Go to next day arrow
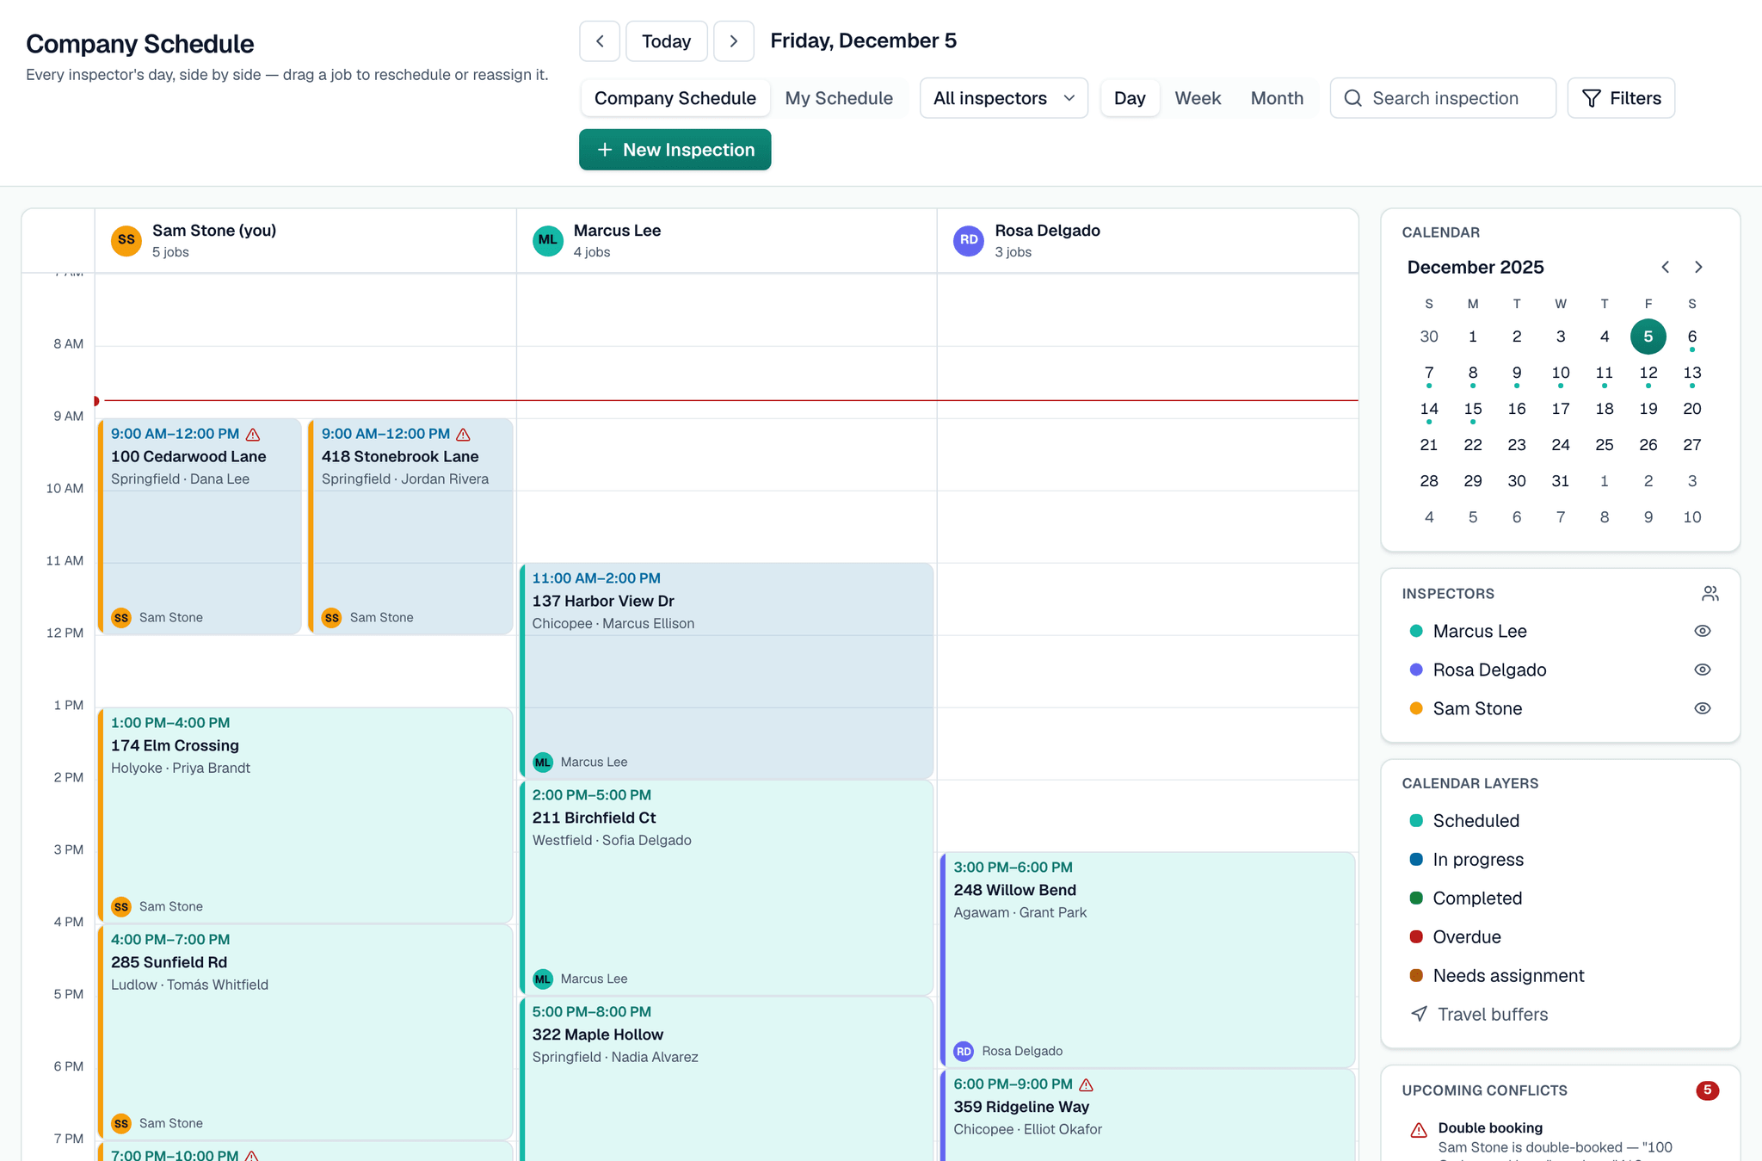Viewport: 1762px width, 1161px height. [734, 41]
